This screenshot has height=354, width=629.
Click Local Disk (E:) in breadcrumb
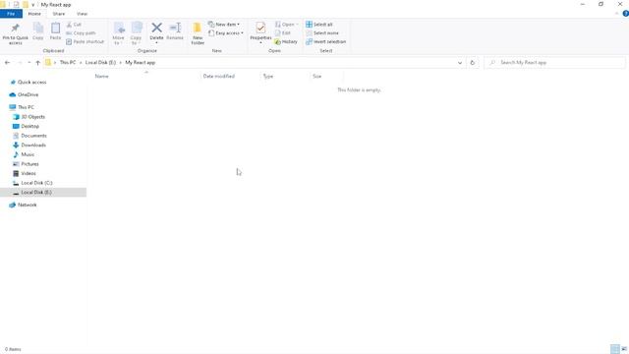point(100,63)
